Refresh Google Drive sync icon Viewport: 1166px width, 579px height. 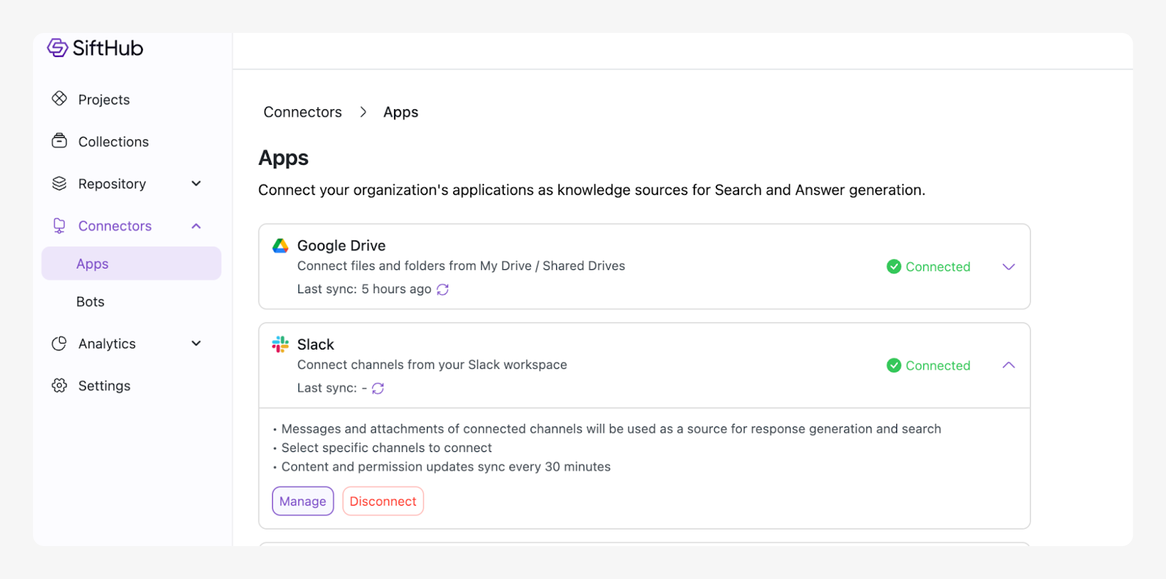[442, 289]
